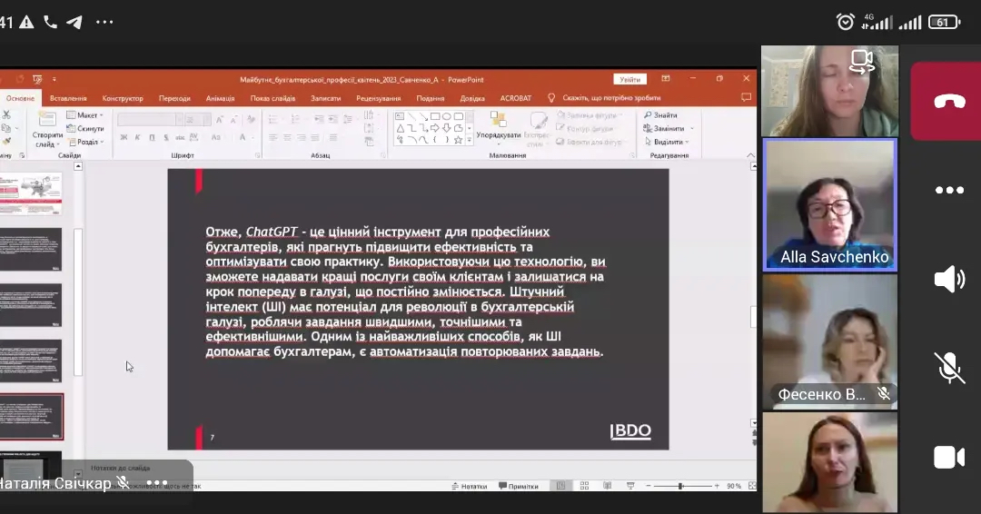
Task: Click the Нотатки button in status bar
Action: 469,486
